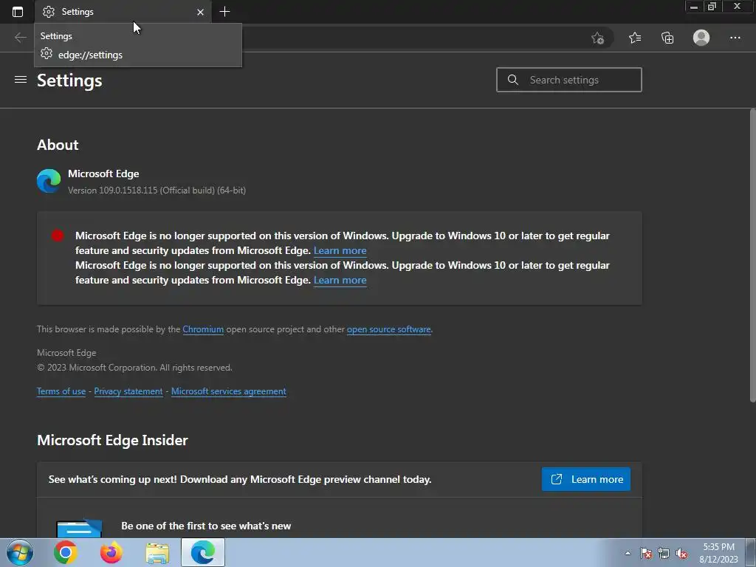Open the network tray icon
The image size is (756, 567).
(x=664, y=553)
